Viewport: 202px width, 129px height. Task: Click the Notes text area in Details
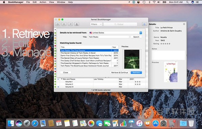(168, 55)
